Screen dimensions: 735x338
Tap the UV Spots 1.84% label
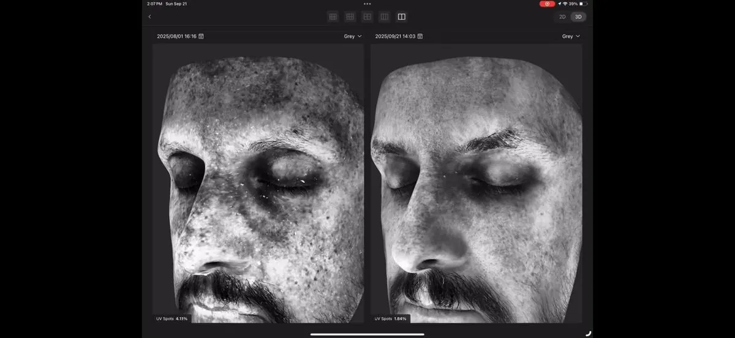click(391, 318)
